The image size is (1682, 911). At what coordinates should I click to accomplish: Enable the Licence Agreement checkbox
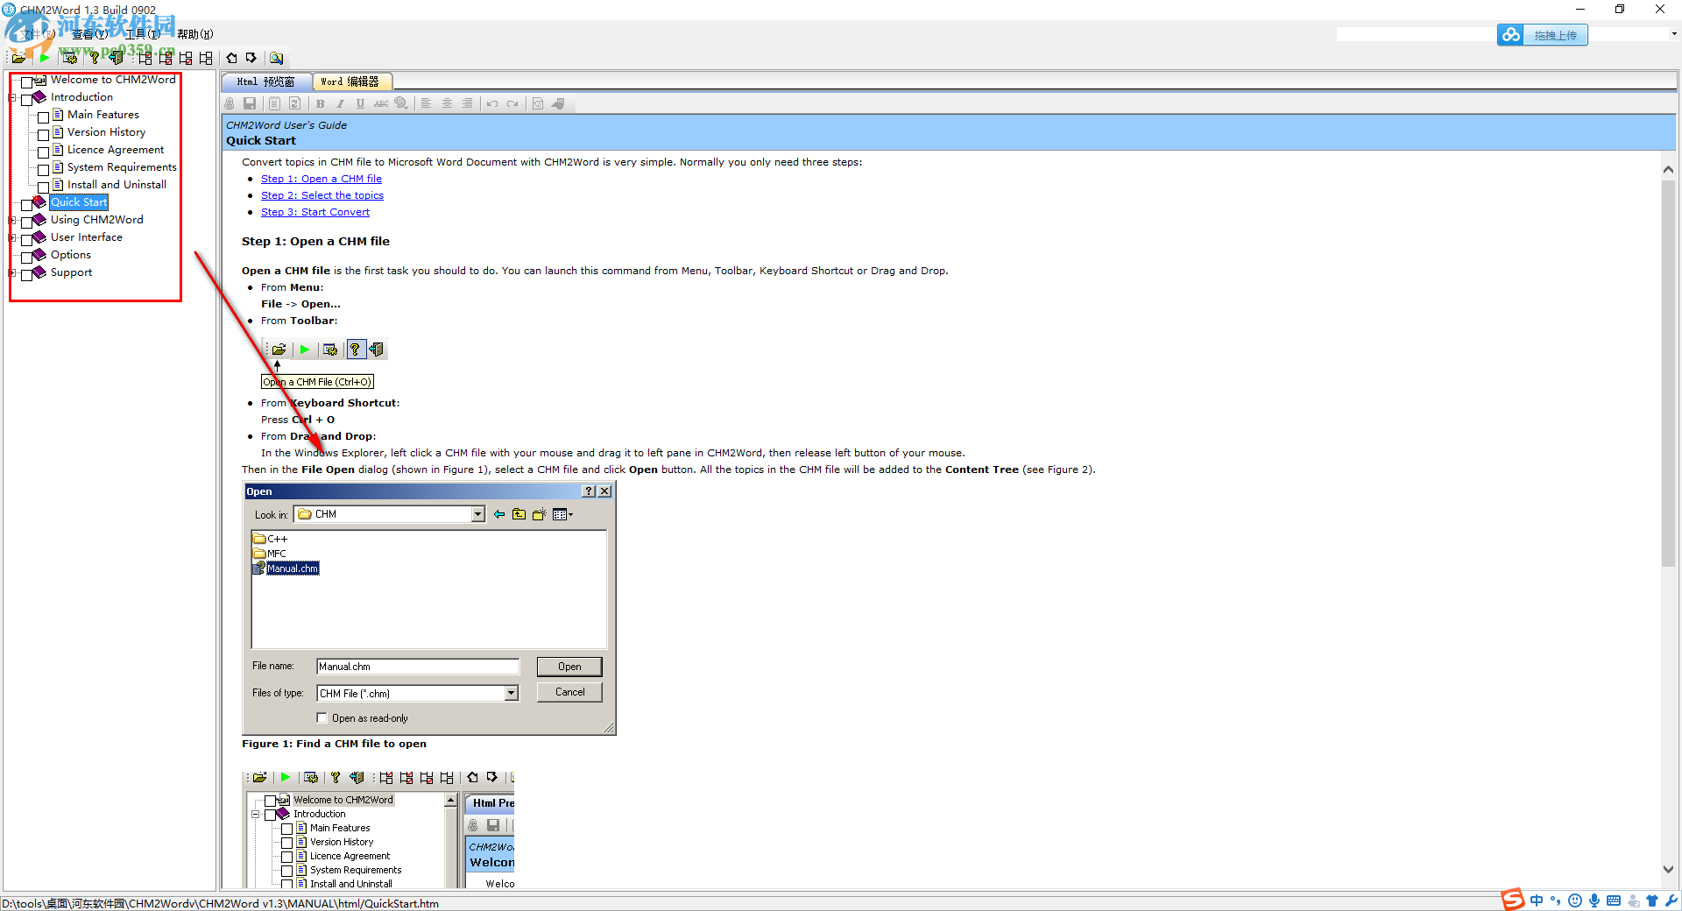point(44,152)
